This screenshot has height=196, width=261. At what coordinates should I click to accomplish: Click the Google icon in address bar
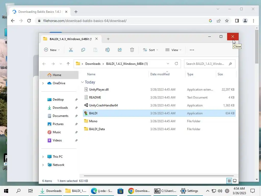[210, 21]
